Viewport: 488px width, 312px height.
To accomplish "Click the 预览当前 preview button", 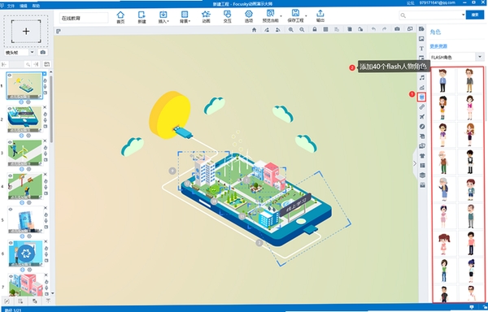I will tap(270, 16).
